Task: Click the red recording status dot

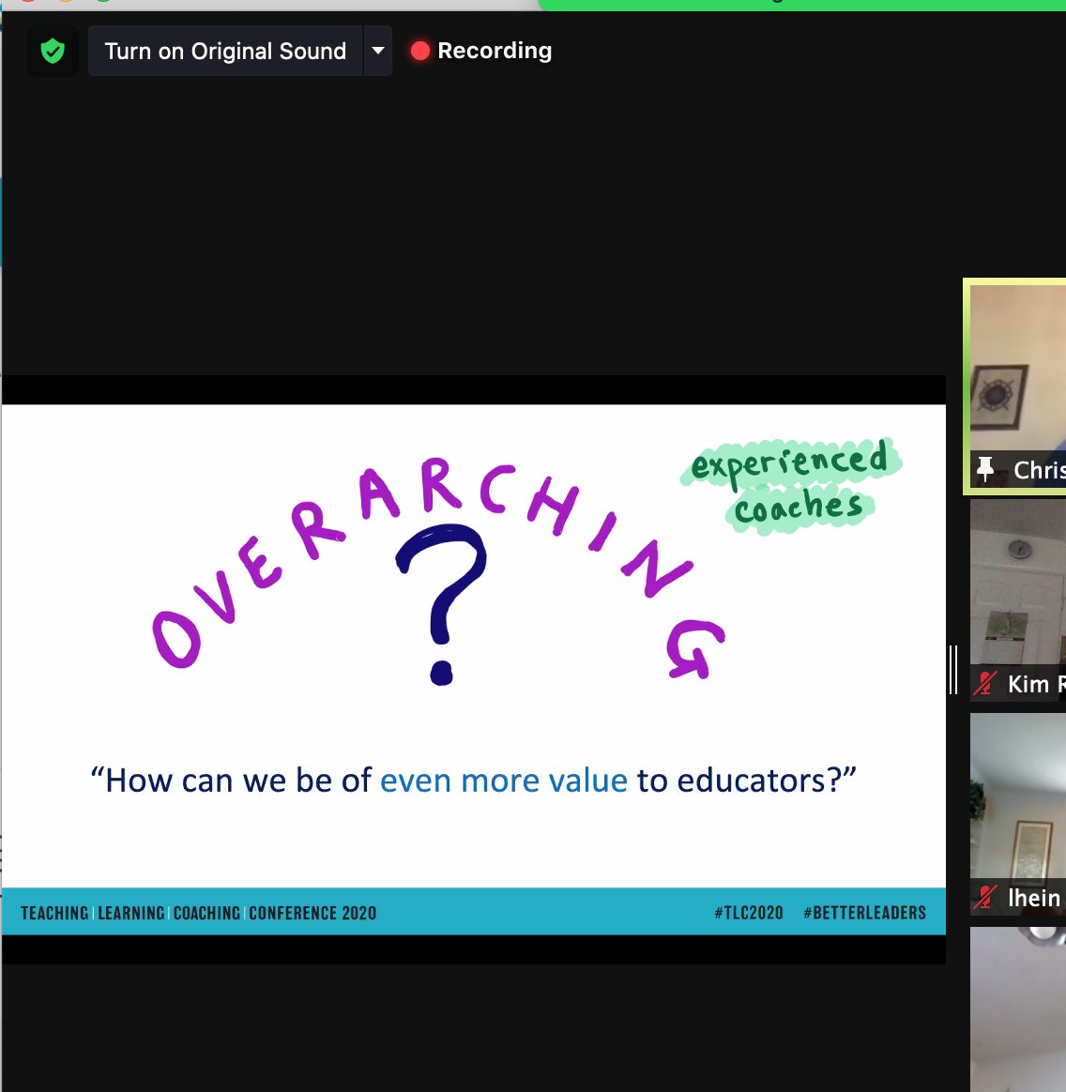Action: (419, 51)
